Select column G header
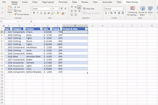 pos(93,26)
